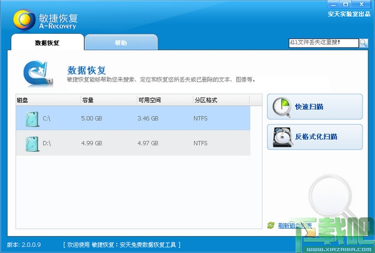The image size is (375, 253).
Task: Click NTFS in the C:\ row
Action: pyautogui.click(x=201, y=118)
